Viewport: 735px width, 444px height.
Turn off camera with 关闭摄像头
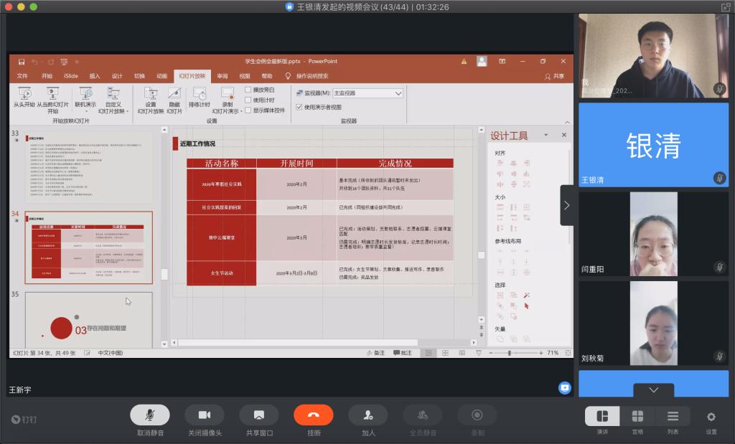click(x=205, y=415)
